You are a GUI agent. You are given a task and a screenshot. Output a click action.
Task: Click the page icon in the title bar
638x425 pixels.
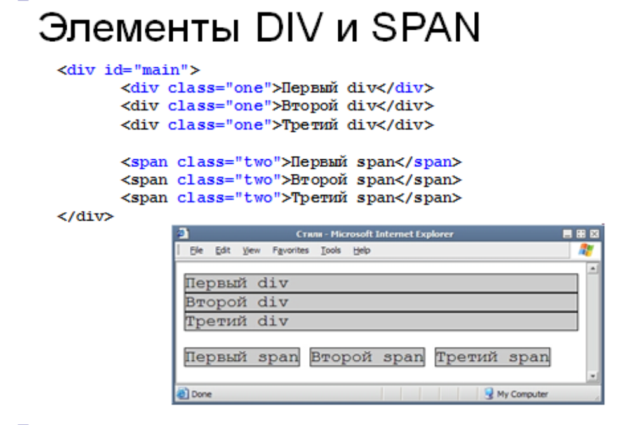tap(182, 233)
